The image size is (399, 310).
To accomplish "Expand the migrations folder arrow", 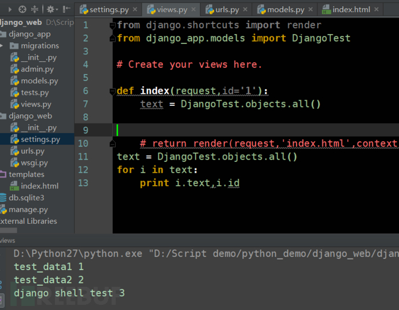I will pyautogui.click(x=2, y=46).
